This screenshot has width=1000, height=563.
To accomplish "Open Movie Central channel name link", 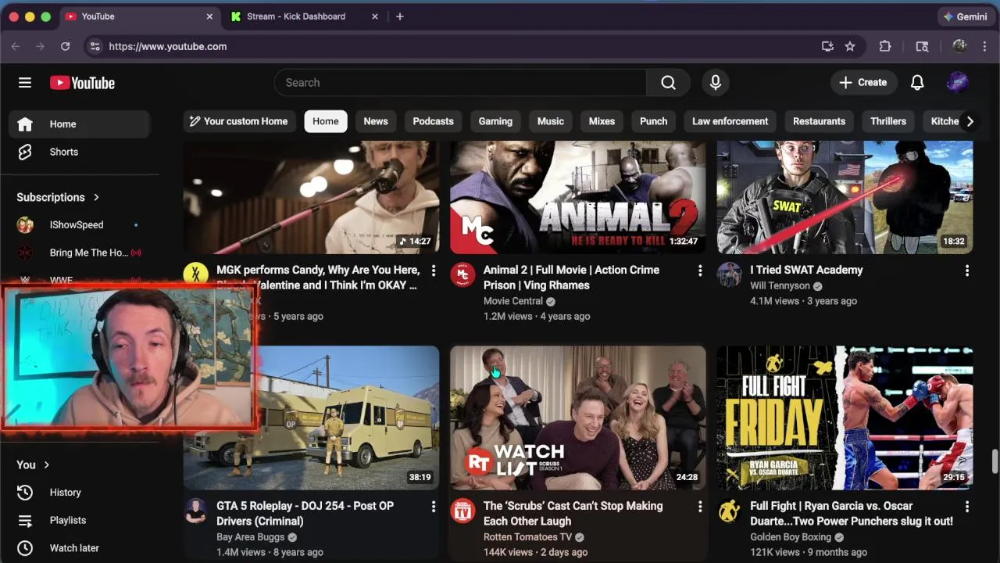I will [512, 301].
